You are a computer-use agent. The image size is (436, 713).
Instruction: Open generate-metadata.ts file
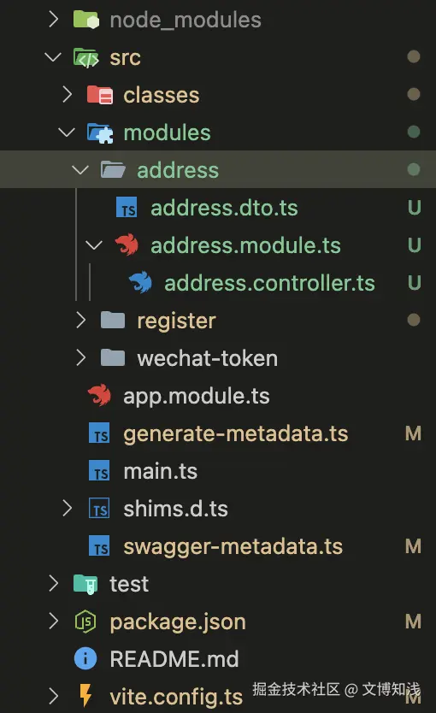[x=218, y=433]
